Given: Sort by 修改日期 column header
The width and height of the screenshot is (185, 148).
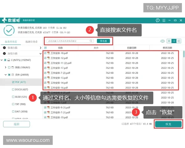Looking at the screenshot, I should pos(167,48).
